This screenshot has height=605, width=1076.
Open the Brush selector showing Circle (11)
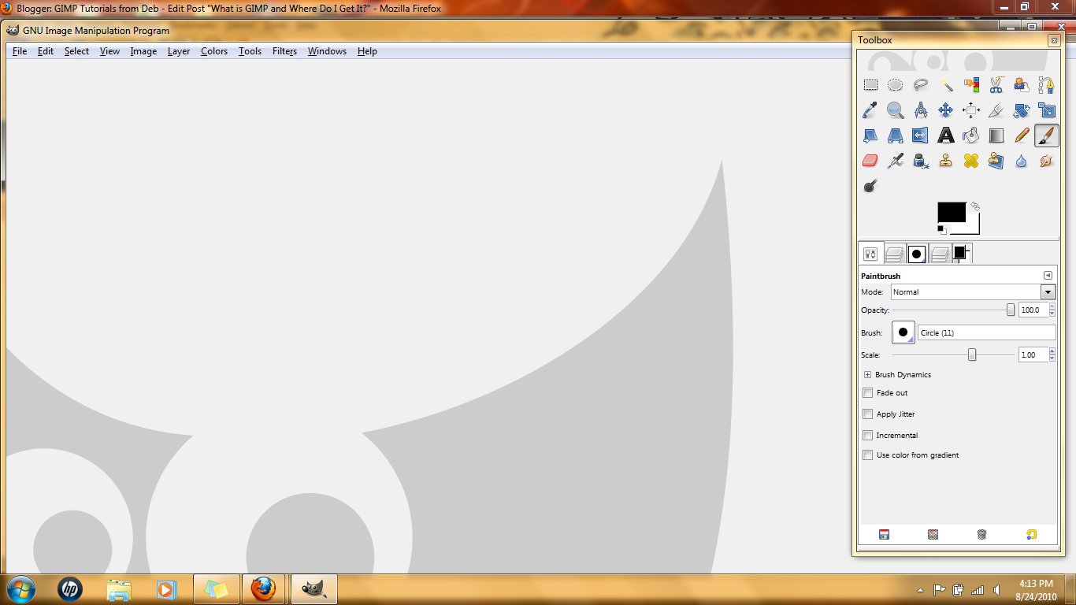tap(903, 332)
